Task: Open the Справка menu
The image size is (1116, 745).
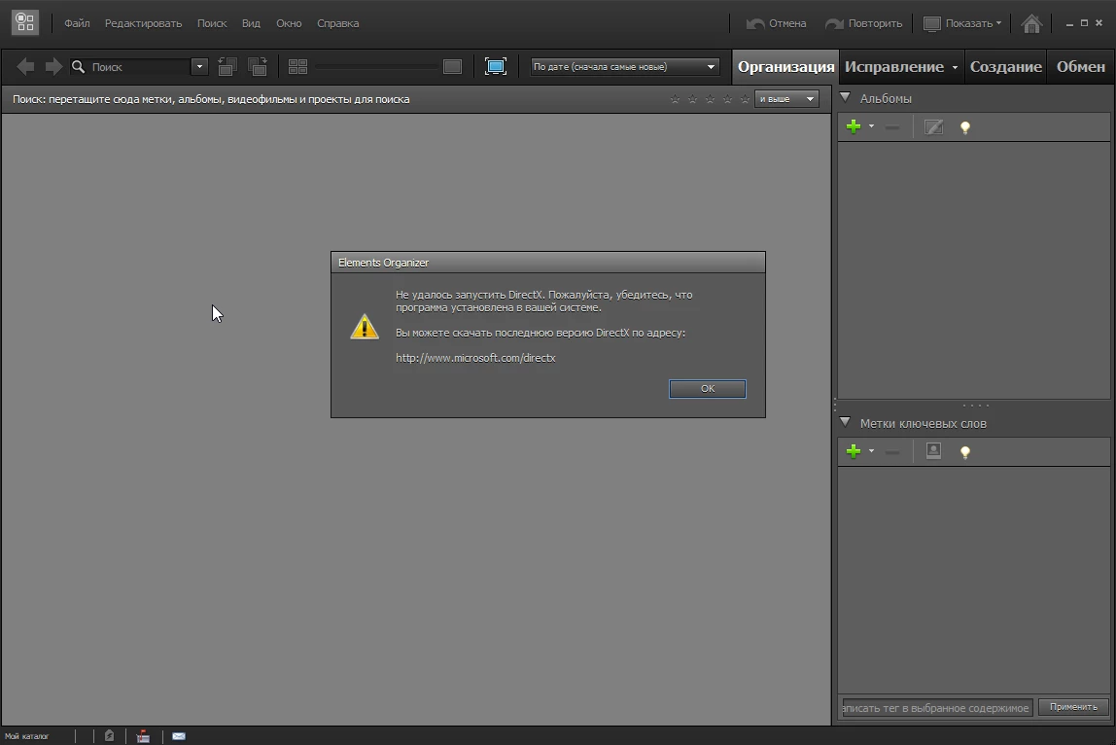Action: 338,23
